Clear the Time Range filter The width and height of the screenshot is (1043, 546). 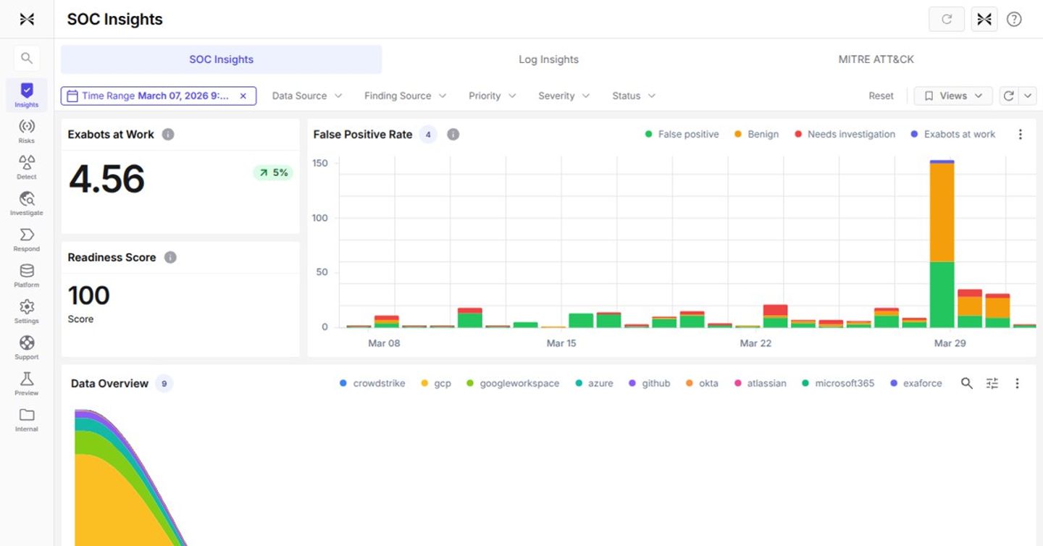243,96
